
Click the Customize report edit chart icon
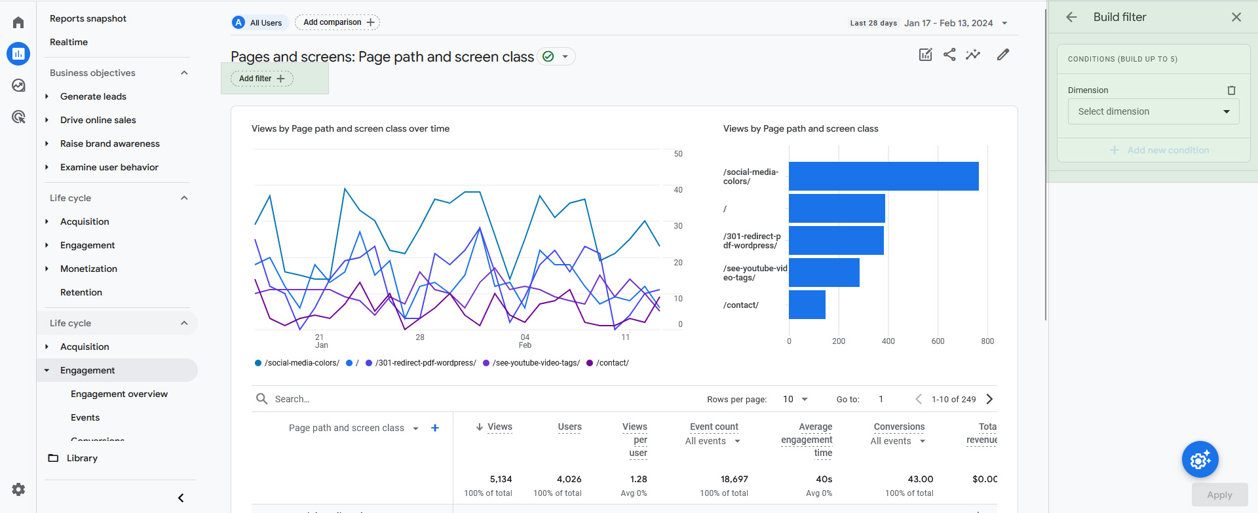pyautogui.click(x=925, y=54)
